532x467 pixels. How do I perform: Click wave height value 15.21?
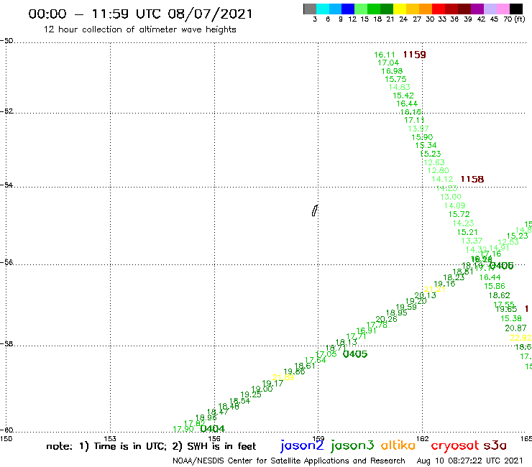pyautogui.click(x=467, y=232)
